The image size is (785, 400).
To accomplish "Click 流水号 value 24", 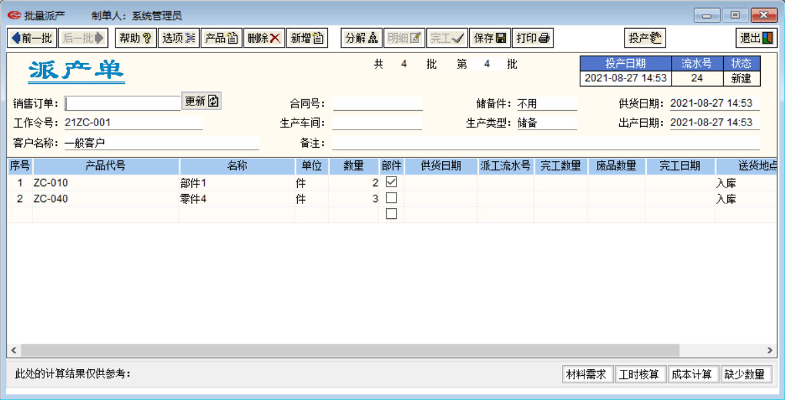I will pyautogui.click(x=697, y=78).
